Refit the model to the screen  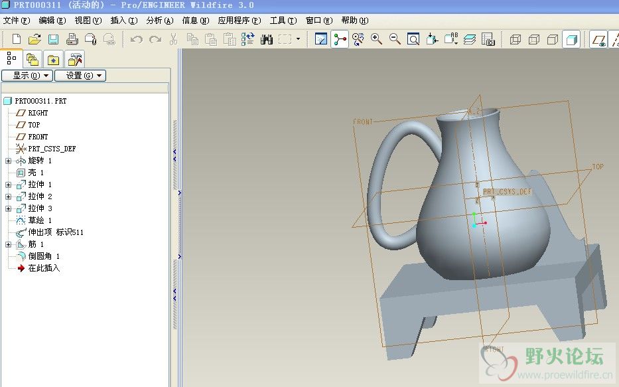click(x=413, y=39)
